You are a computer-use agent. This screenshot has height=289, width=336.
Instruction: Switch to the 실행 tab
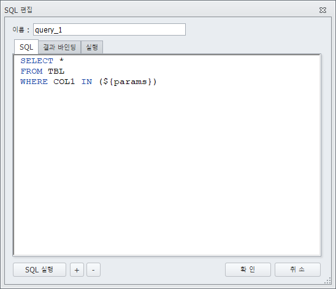point(92,47)
